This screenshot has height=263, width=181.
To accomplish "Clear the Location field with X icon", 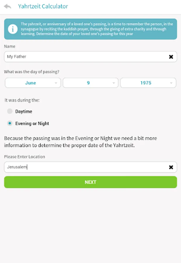I will 171,167.
